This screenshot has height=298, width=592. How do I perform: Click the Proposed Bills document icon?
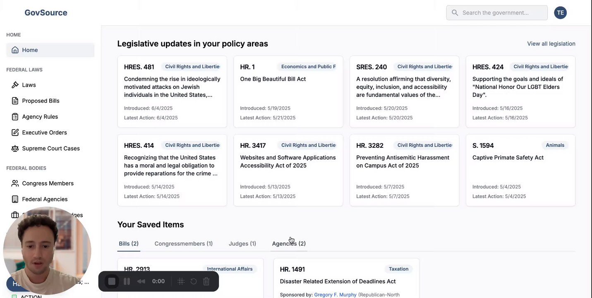pyautogui.click(x=15, y=101)
